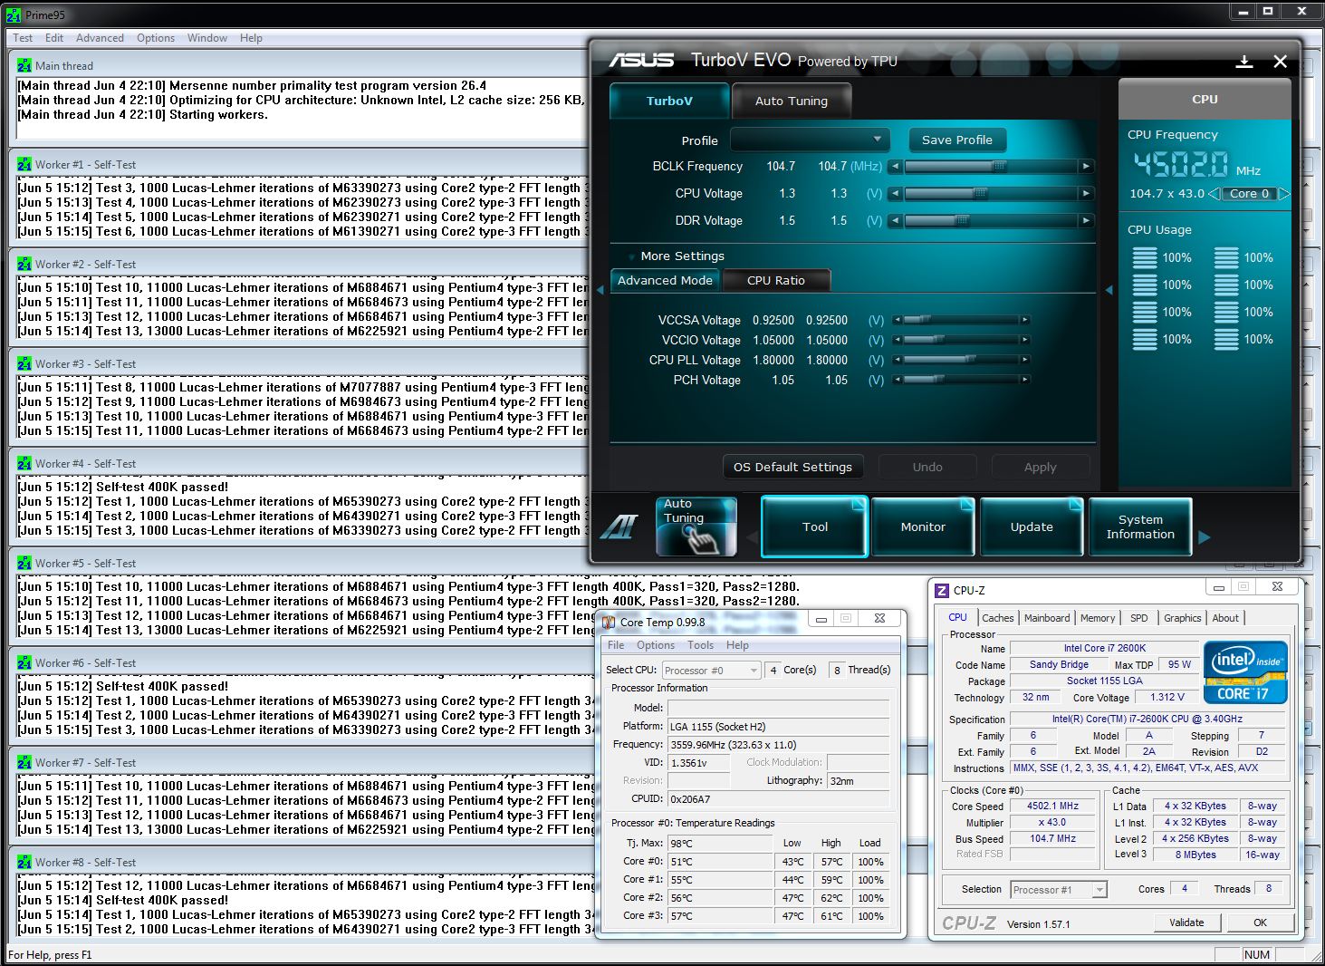
Task: Increase BCLK Frequency with right arrow
Action: point(1086,166)
